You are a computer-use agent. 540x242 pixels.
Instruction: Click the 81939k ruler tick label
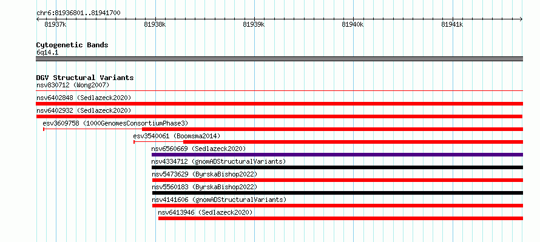coord(254,24)
